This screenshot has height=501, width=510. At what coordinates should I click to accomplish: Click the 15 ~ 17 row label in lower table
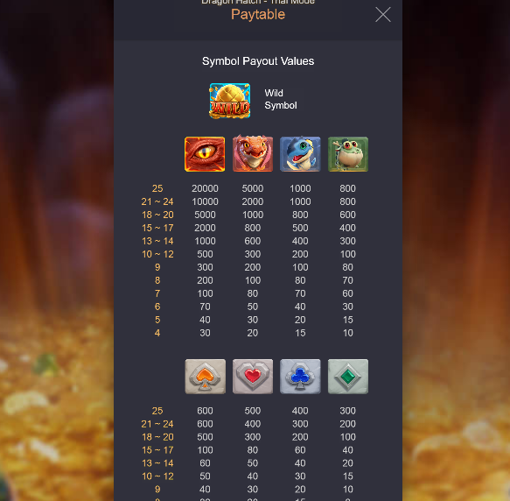[x=157, y=450]
